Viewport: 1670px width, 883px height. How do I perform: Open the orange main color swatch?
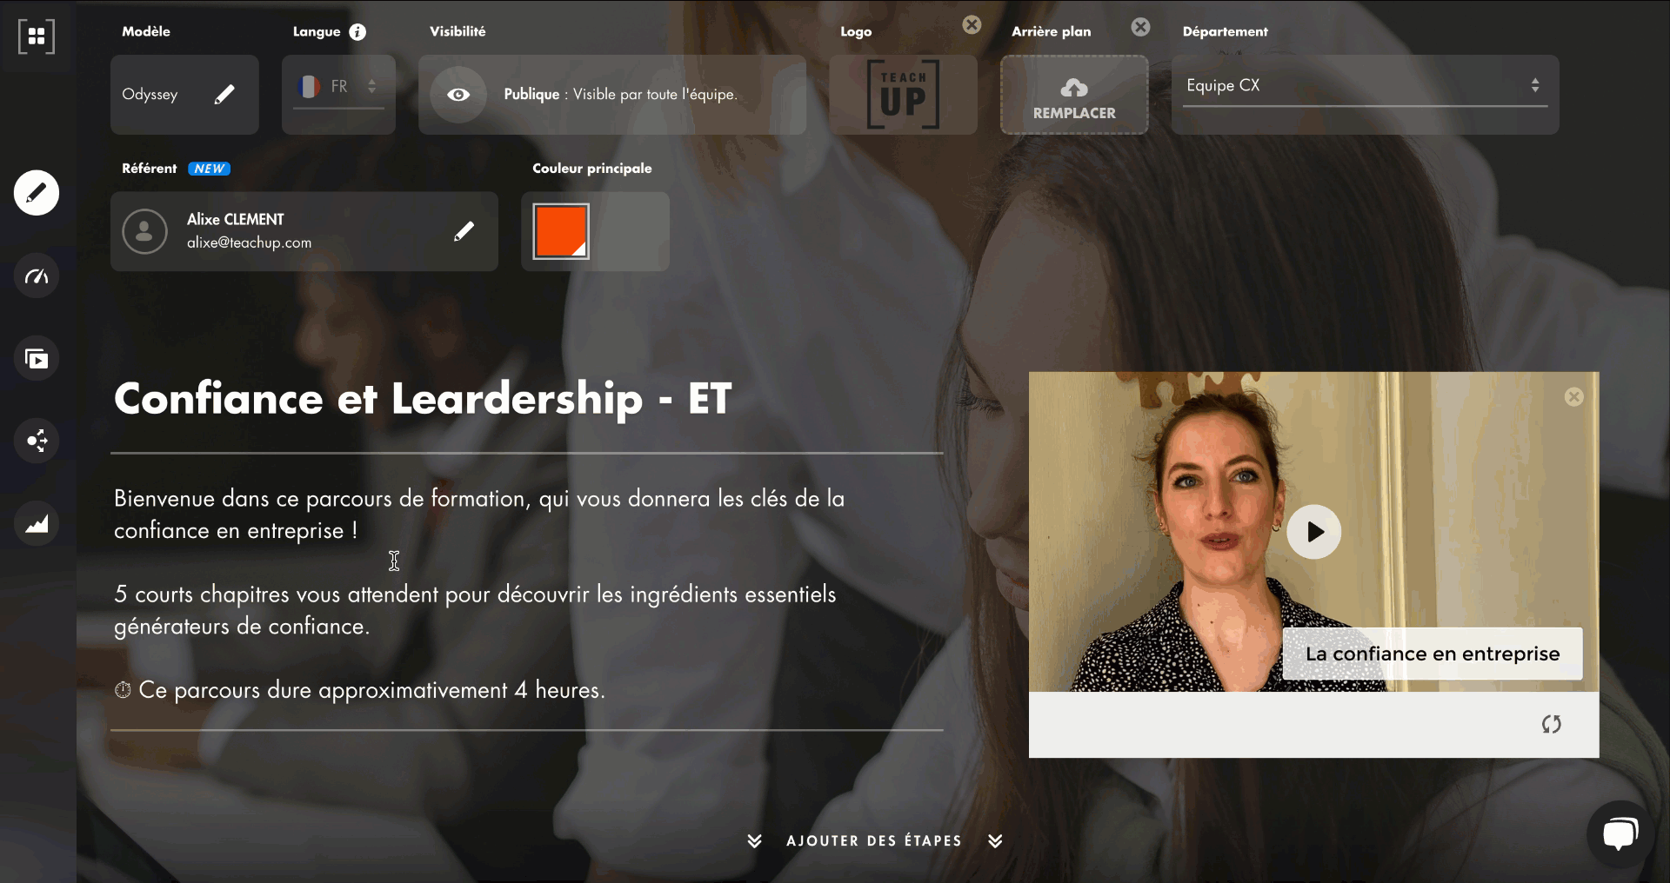click(x=561, y=231)
